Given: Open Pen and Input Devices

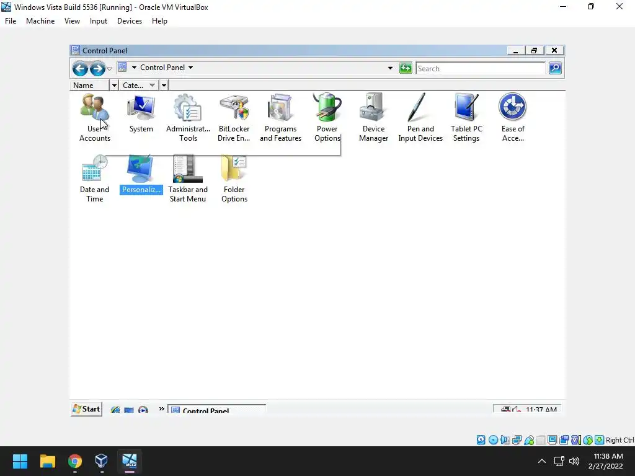Looking at the screenshot, I should 420,117.
